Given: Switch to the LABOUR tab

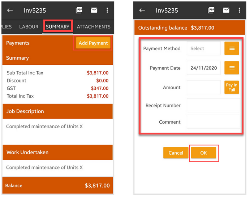Looking at the screenshot, I should (29, 27).
